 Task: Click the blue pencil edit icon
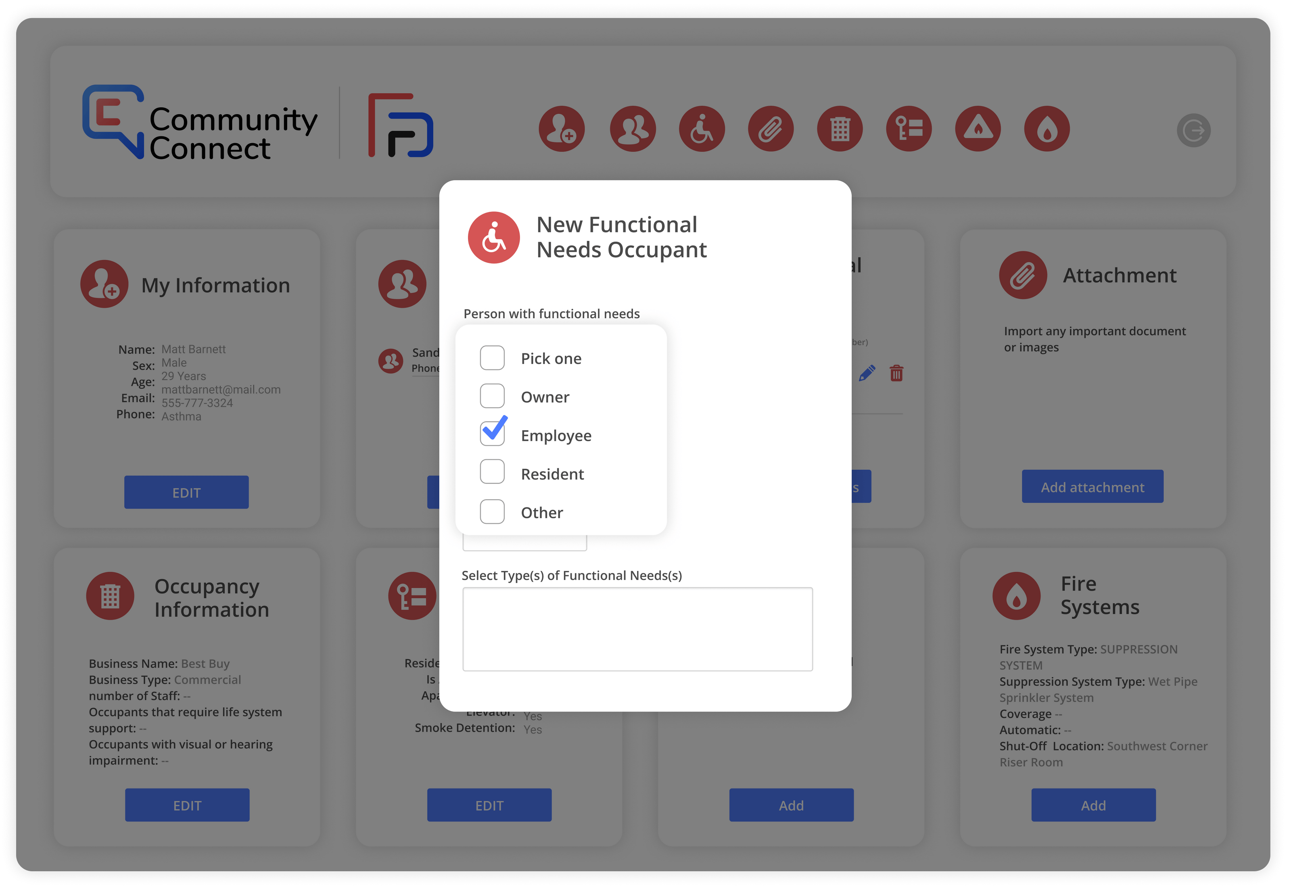point(867,373)
